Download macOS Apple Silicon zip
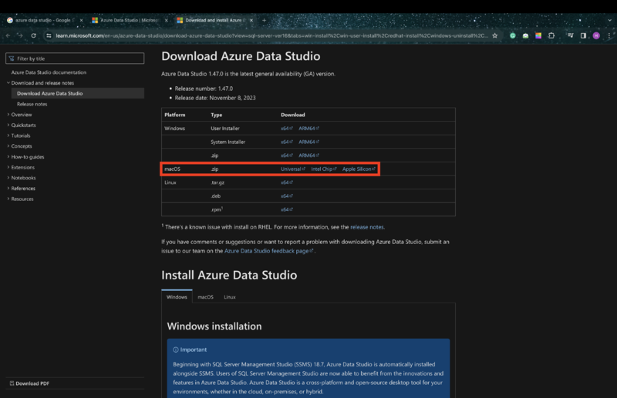The image size is (617, 398). click(358, 169)
